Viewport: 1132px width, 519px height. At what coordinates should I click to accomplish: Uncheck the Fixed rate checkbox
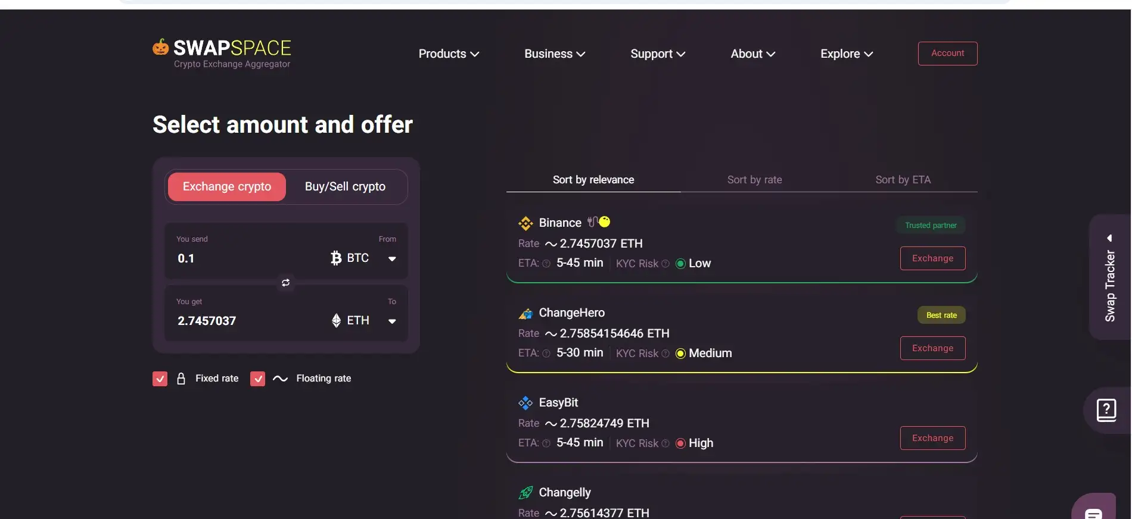(160, 379)
